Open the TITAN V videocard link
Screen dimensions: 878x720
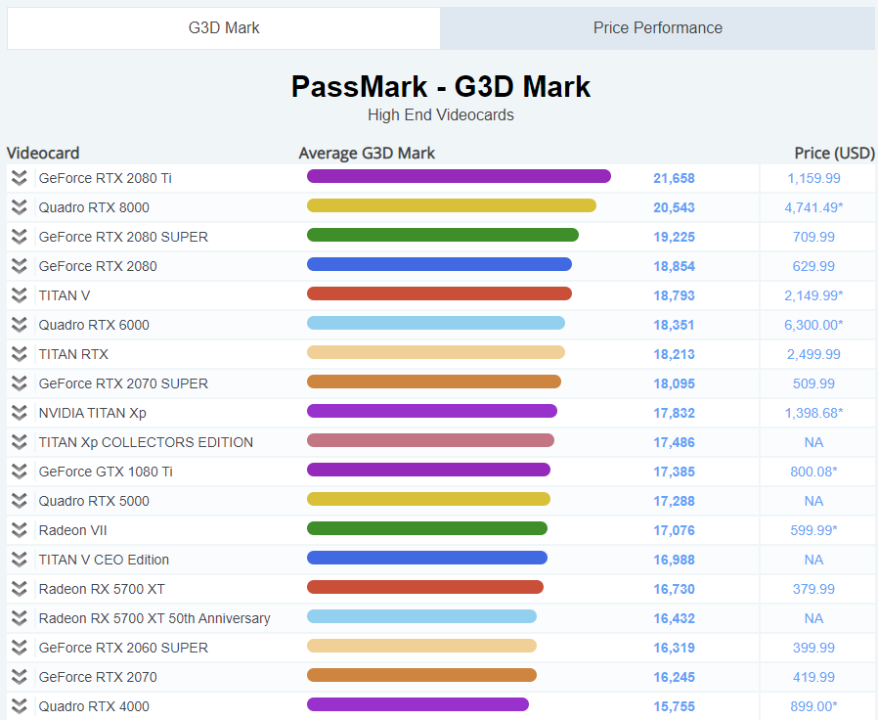(64, 295)
